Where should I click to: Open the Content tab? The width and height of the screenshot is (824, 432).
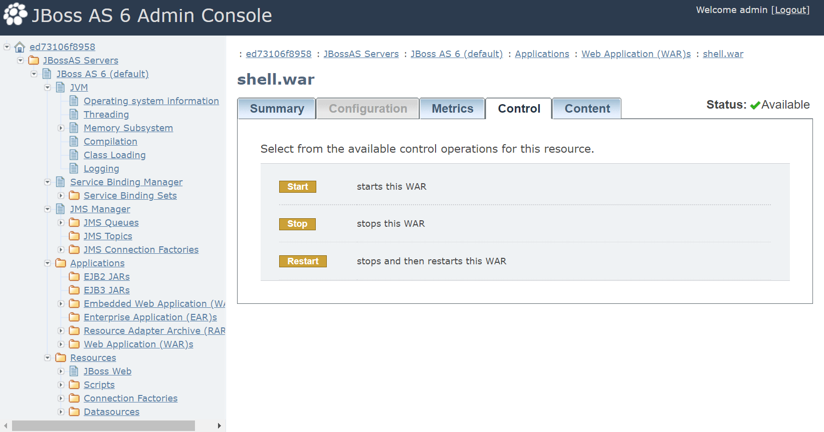pos(587,109)
